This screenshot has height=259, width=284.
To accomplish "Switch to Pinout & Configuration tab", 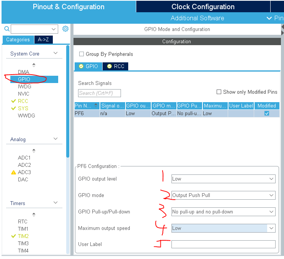I will [x=69, y=7].
